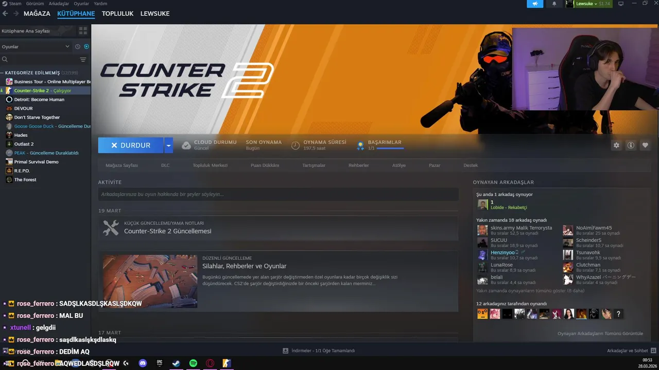This screenshot has width=659, height=370.
Task: Open Rehberler link
Action: pyautogui.click(x=358, y=165)
